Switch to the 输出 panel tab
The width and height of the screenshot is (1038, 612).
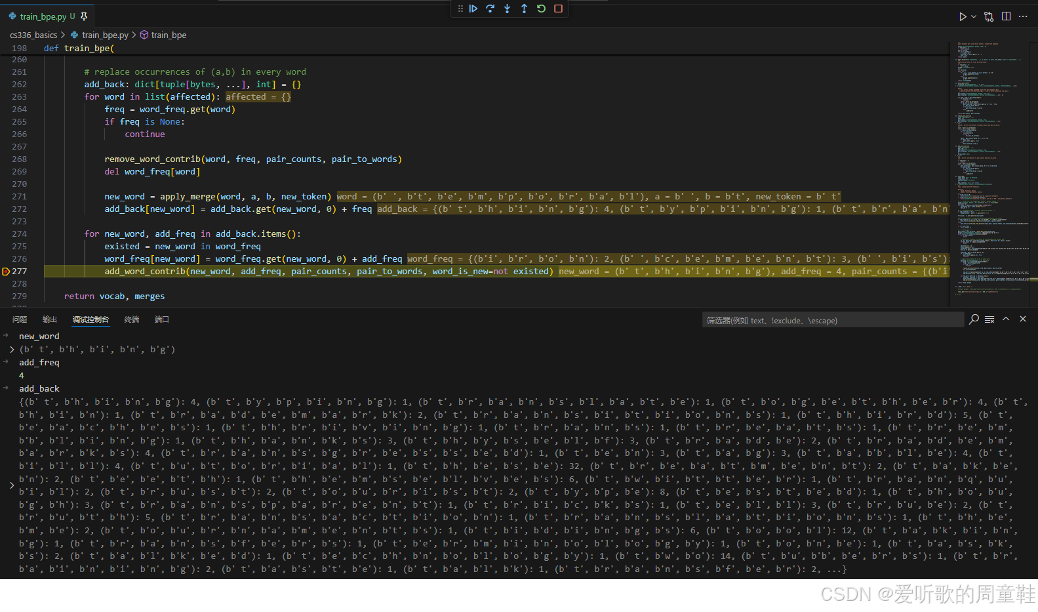pos(50,319)
